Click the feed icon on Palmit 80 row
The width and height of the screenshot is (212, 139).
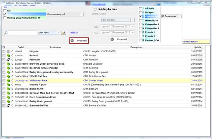coord(8,60)
